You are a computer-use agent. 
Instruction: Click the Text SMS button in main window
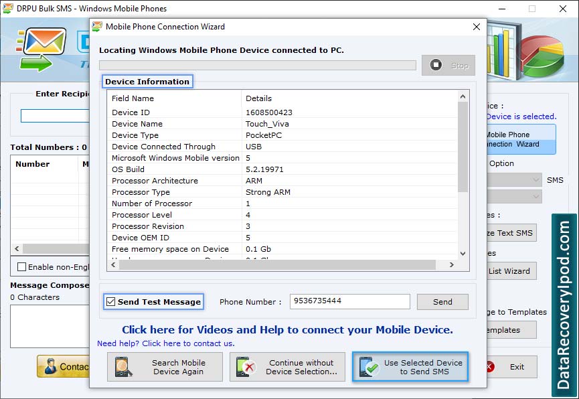point(512,233)
